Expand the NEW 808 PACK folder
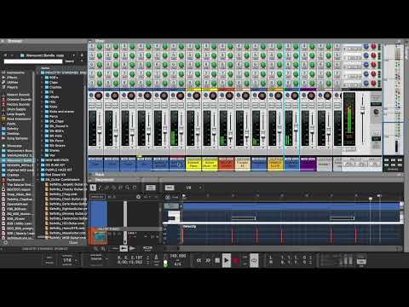409x307 pixels. 38,160
